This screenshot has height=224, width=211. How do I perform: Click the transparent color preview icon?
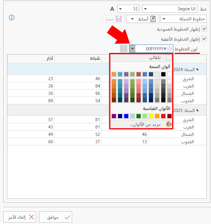pyautogui.click(x=170, y=49)
